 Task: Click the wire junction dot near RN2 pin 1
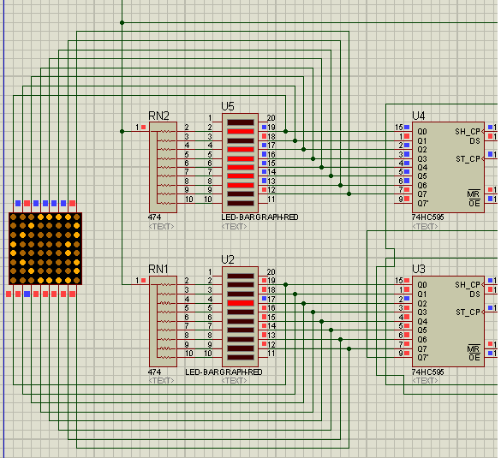click(122, 131)
